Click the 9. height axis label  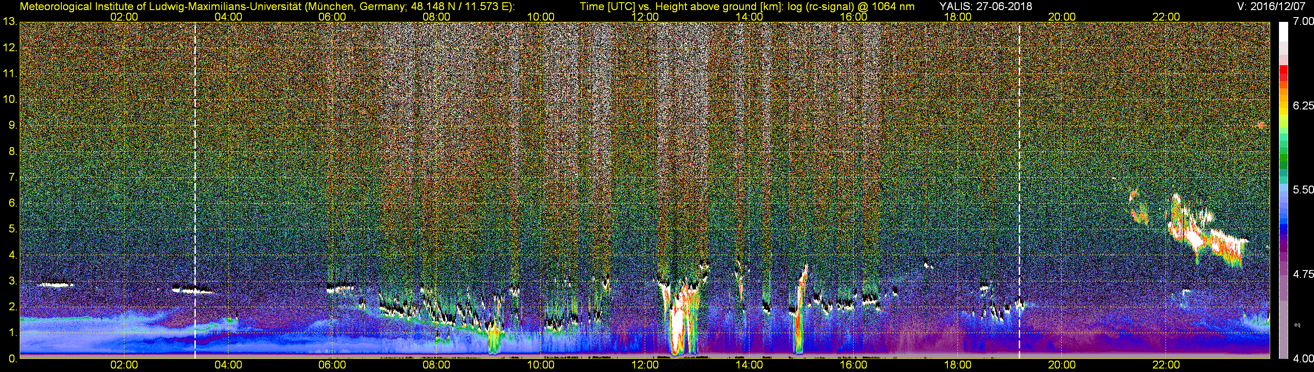click(12, 125)
